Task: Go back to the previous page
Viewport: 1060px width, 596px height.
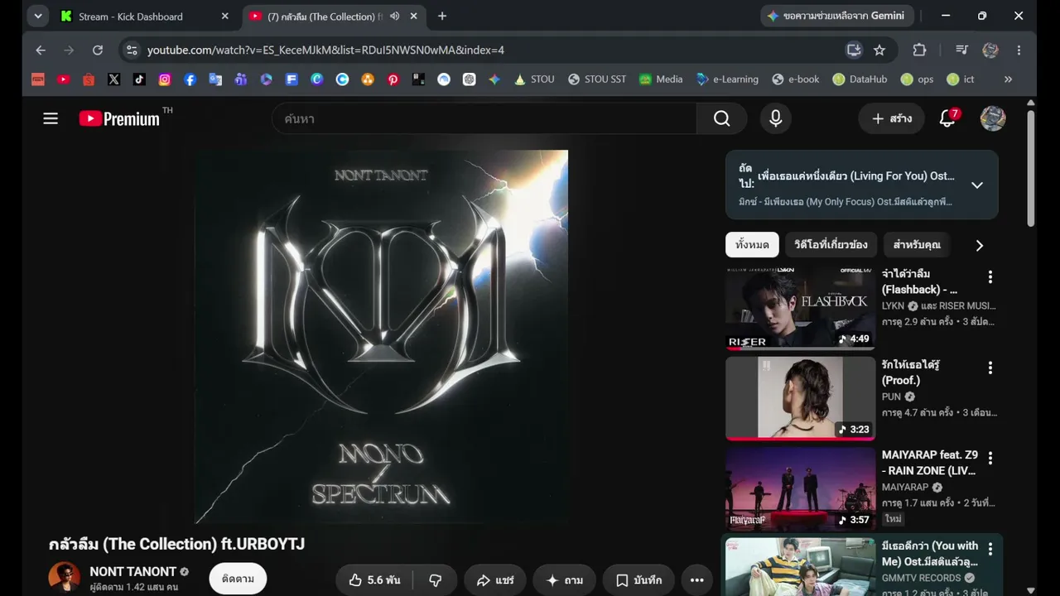Action: point(41,50)
